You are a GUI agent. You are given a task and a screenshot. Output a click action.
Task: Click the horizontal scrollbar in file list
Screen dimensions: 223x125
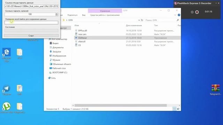[121, 105]
